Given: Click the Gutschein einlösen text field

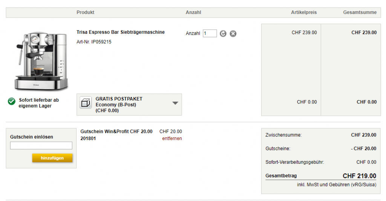Looking at the screenshot, I should [x=41, y=146].
